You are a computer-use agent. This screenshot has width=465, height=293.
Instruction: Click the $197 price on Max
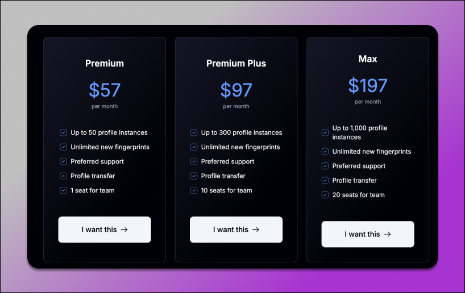[x=368, y=85]
